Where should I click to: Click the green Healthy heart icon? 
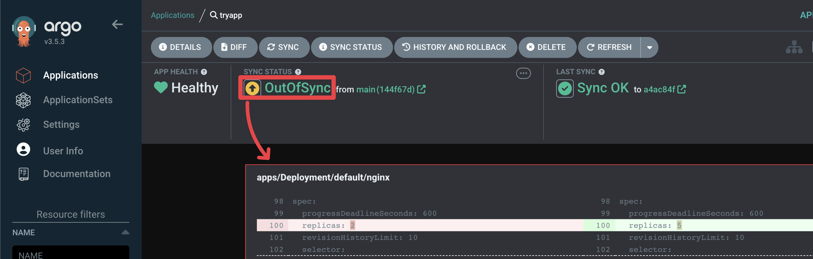pos(161,87)
